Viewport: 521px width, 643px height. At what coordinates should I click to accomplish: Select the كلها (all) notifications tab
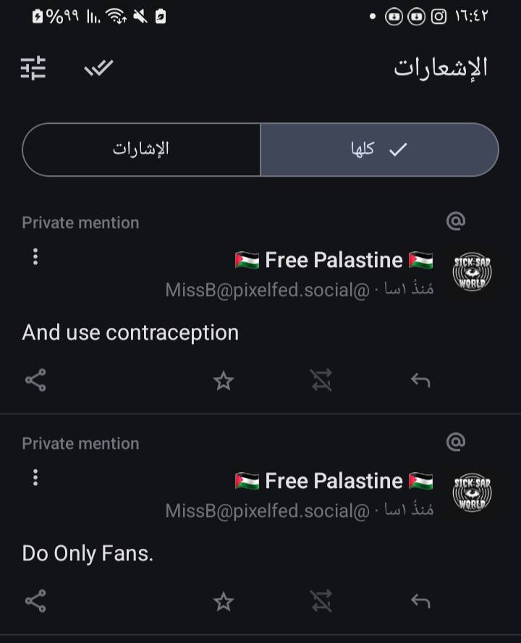click(379, 149)
